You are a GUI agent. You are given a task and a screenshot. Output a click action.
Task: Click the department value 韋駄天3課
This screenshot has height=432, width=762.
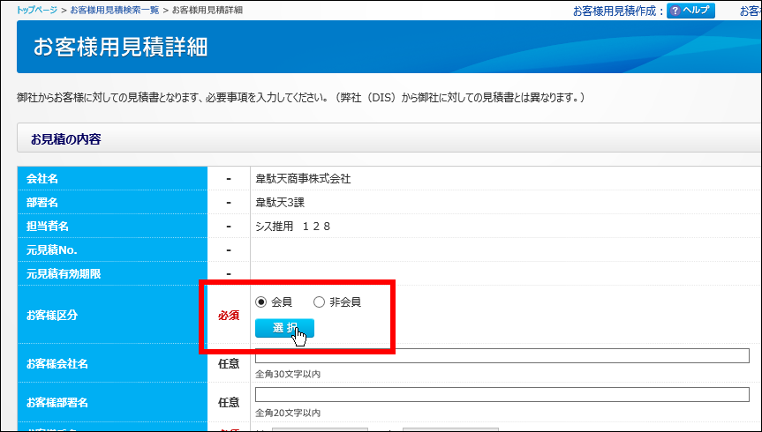[x=279, y=203]
